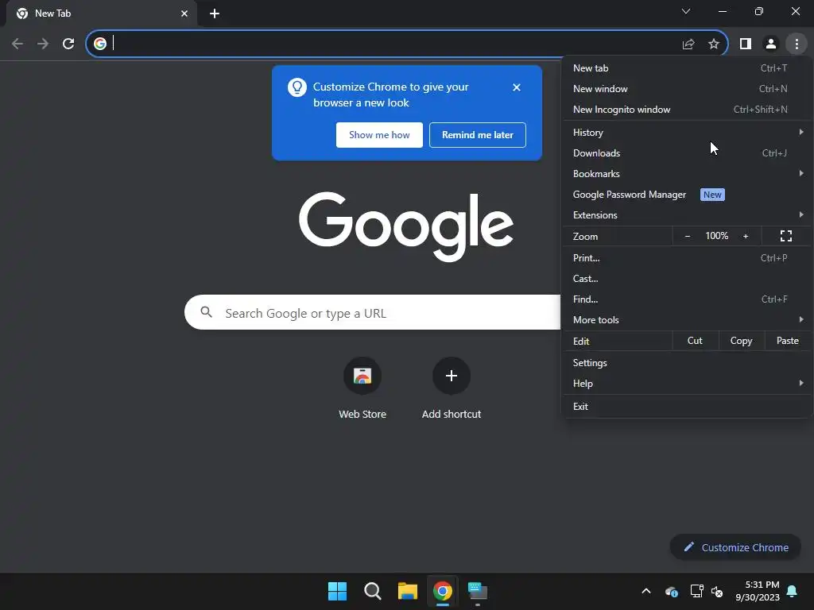Show hidden tray icons chevron

[646, 591]
